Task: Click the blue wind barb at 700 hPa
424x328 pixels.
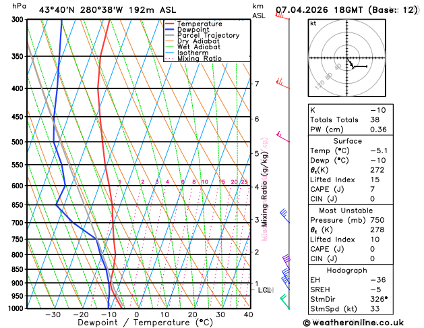Action: click(284, 216)
